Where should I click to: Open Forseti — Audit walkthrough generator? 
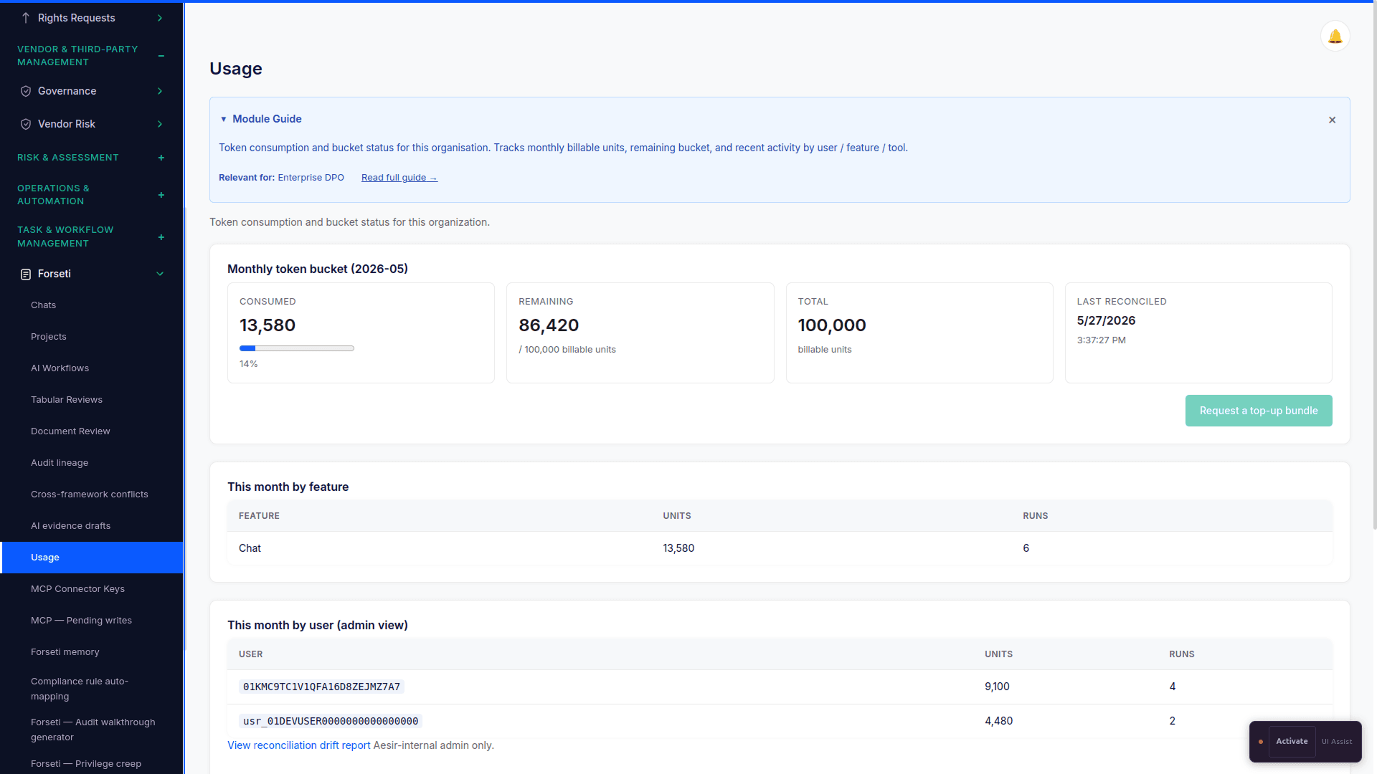coord(92,730)
